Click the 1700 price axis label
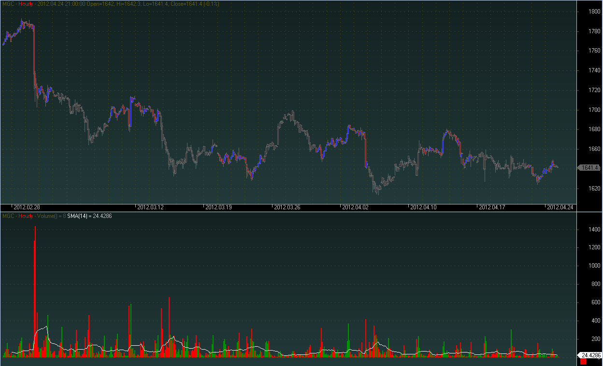The image size is (603, 366). click(594, 110)
